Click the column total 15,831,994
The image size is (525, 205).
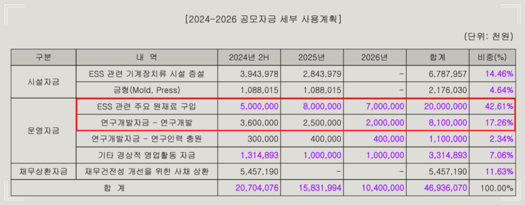tap(320, 188)
